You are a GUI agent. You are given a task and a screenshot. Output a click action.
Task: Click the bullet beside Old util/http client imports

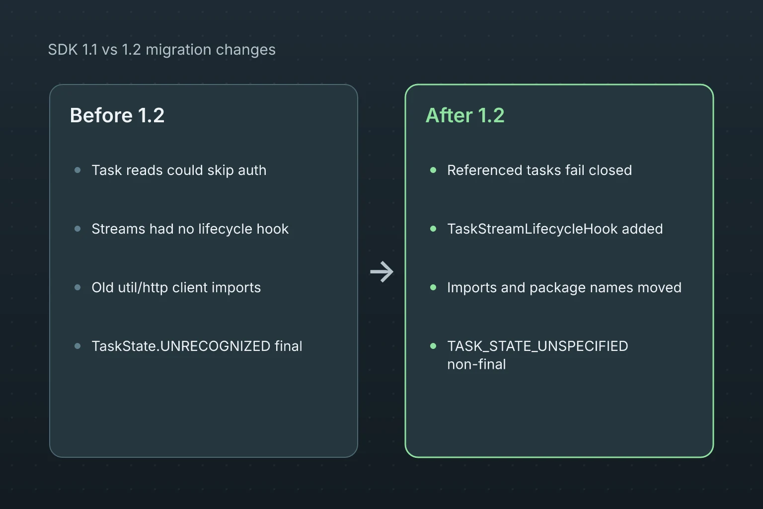point(77,287)
